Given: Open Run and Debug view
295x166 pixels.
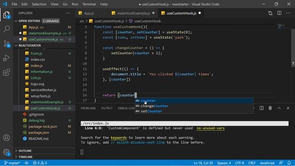Looking at the screenshot, I should [x=6, y=58].
